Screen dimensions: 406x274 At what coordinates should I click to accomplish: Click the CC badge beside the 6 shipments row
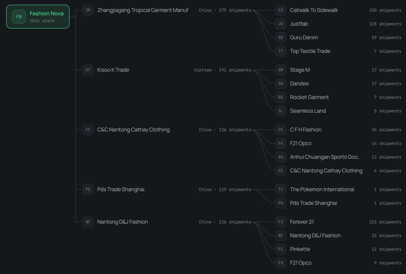click(281, 171)
